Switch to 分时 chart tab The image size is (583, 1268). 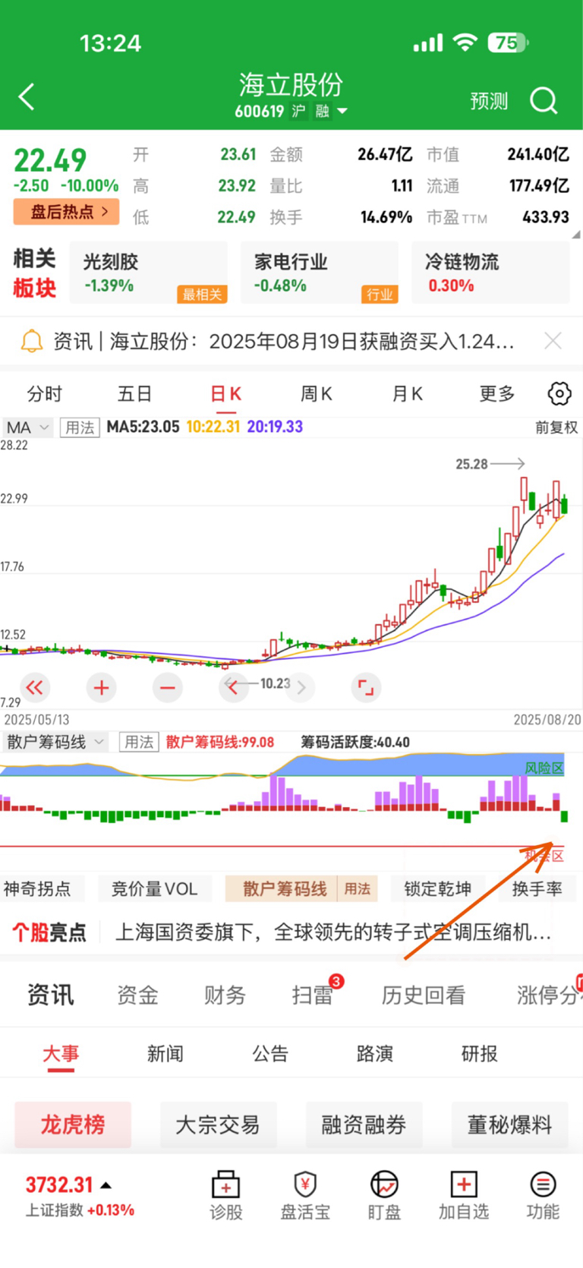(x=45, y=393)
